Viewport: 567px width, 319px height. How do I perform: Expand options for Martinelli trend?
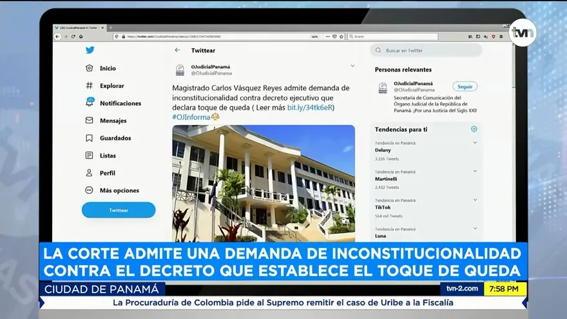coord(475,171)
